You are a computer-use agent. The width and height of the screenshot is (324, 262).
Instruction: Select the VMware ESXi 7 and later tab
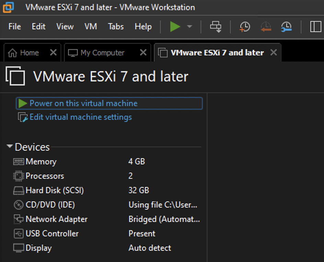click(x=218, y=53)
